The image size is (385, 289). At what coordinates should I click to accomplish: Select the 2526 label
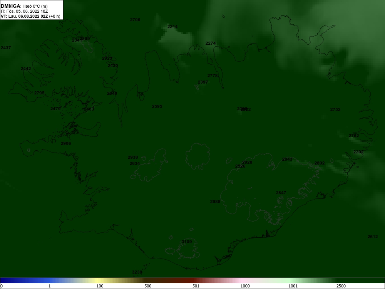click(240, 166)
